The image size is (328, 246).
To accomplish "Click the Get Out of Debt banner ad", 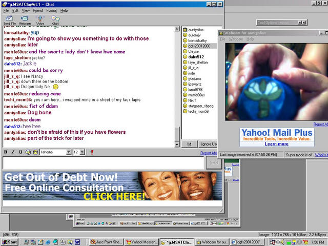I will pos(112,186).
